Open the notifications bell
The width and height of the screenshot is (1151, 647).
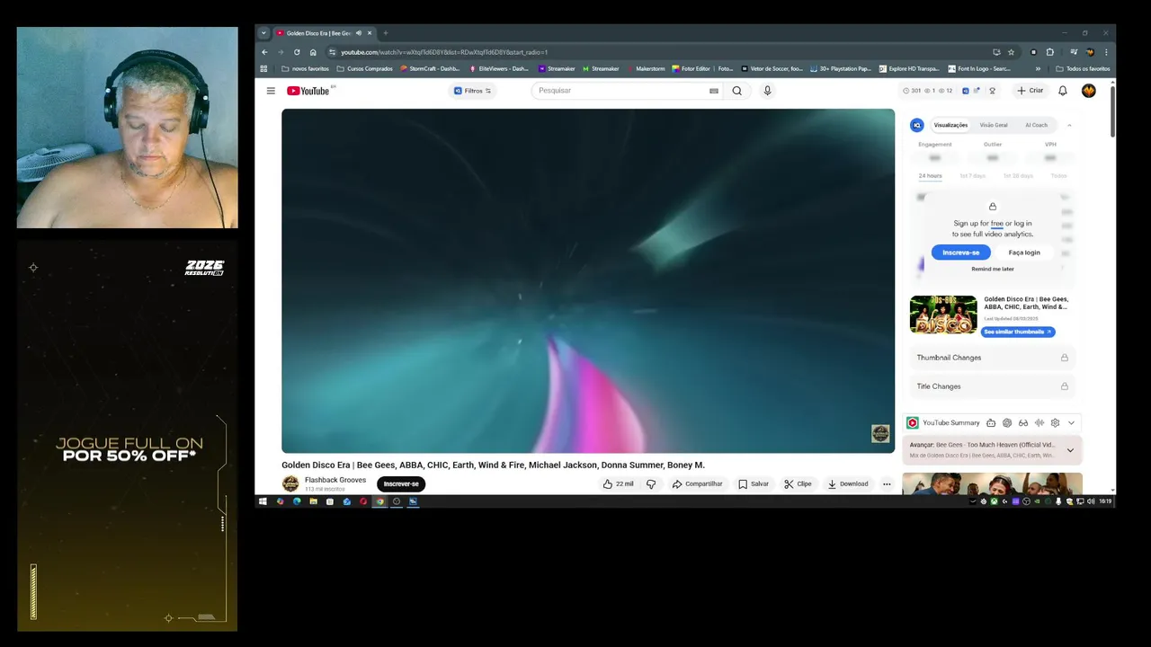click(x=1063, y=91)
